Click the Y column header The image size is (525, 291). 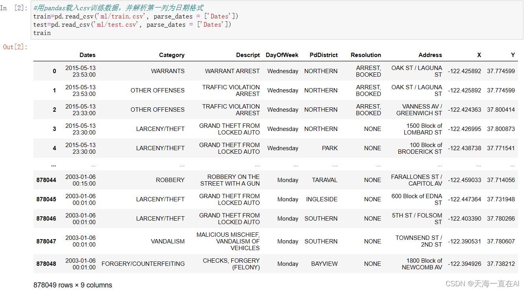[x=513, y=55]
